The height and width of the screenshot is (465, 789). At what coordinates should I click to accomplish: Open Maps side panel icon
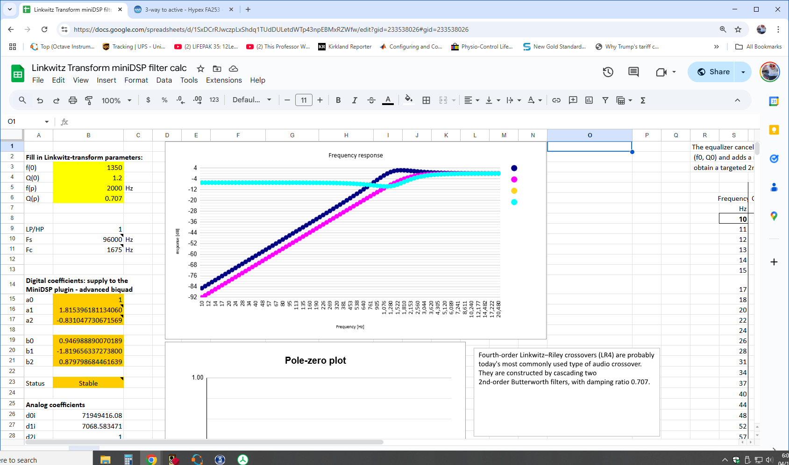774,216
